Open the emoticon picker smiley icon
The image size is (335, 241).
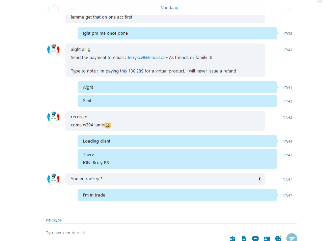(278, 238)
